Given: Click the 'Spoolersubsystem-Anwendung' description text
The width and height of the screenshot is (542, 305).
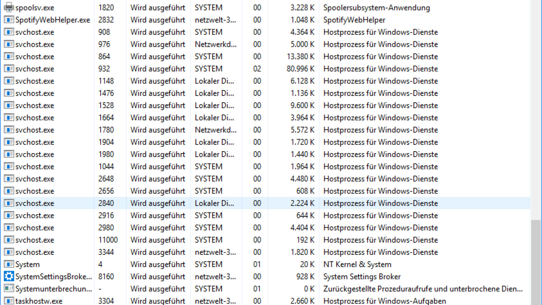Looking at the screenshot, I should [x=376, y=7].
